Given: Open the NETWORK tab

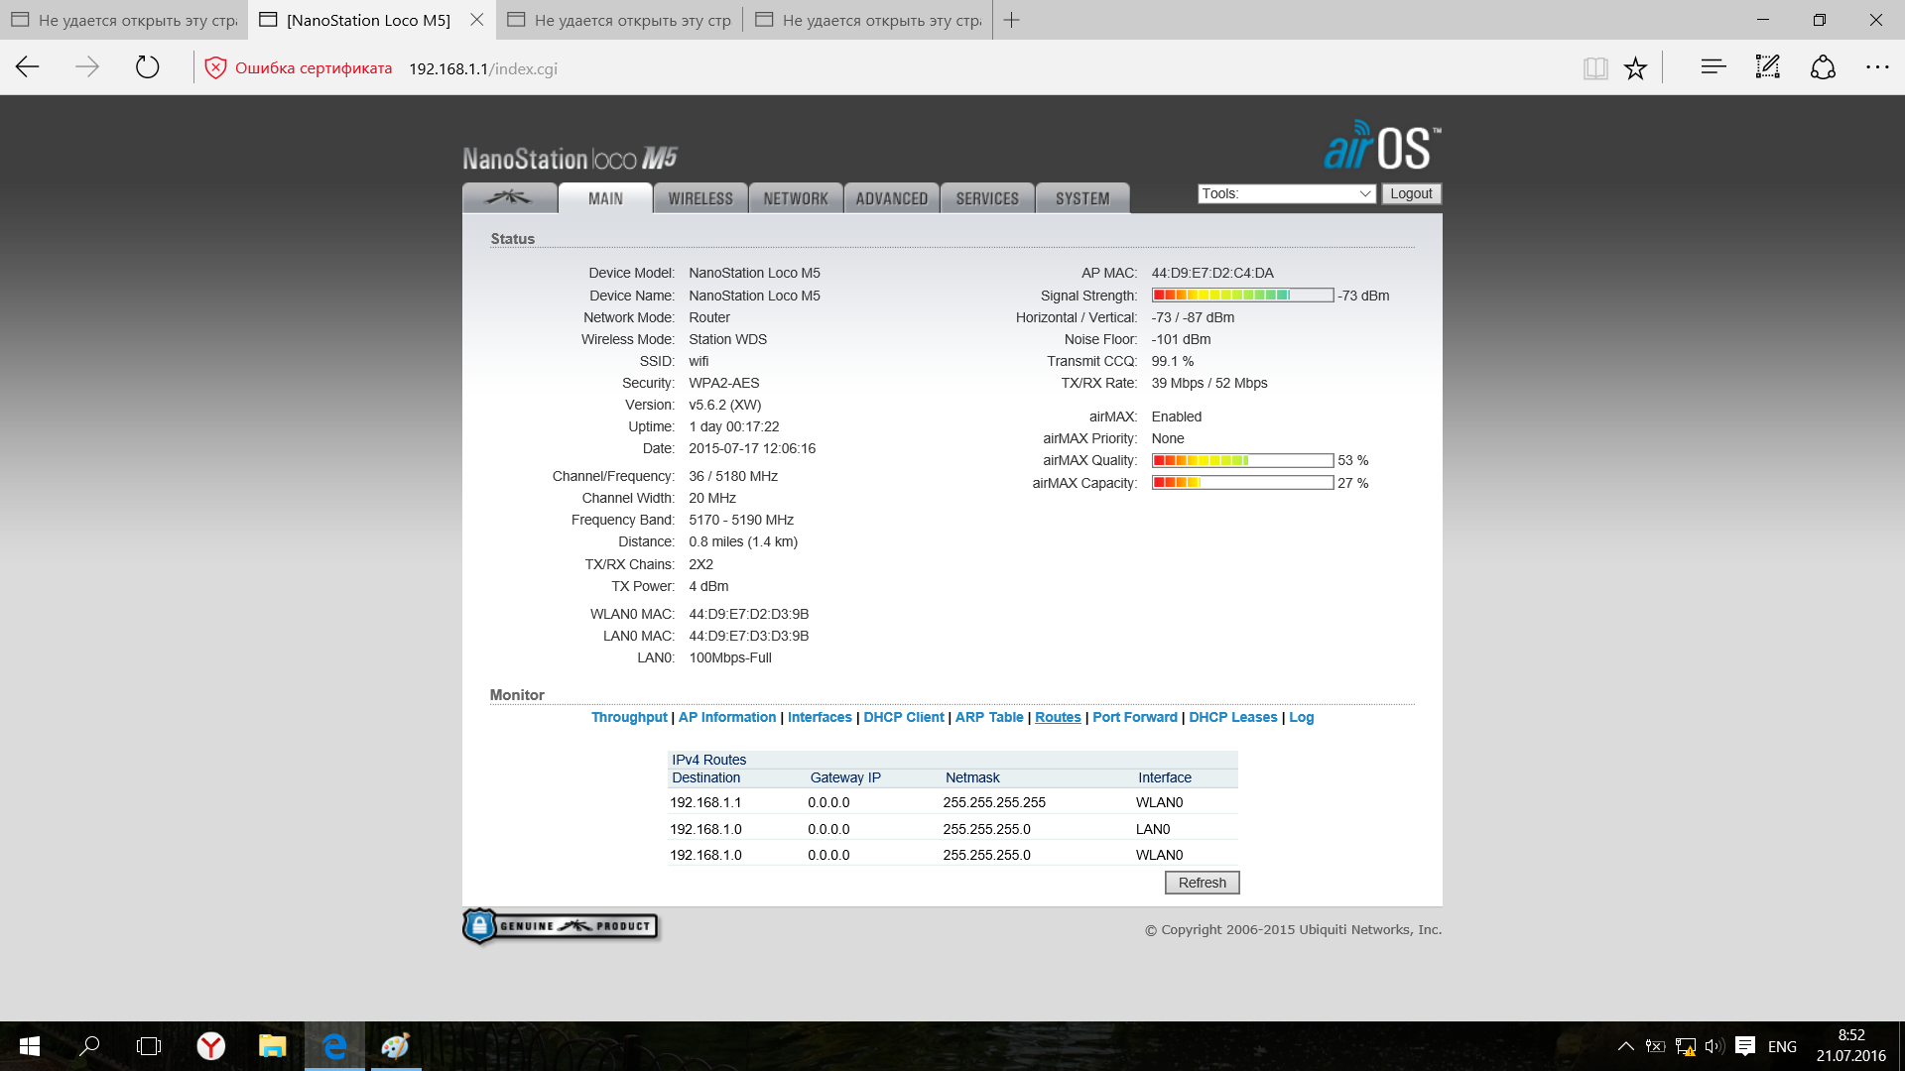Looking at the screenshot, I should coord(796,198).
